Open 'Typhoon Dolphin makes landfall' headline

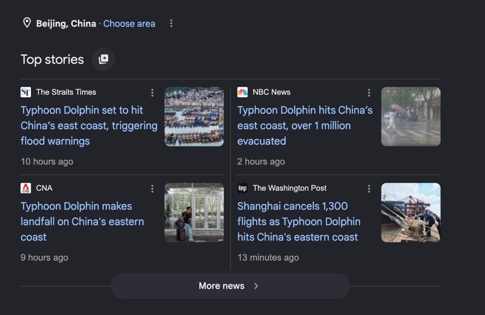82,222
